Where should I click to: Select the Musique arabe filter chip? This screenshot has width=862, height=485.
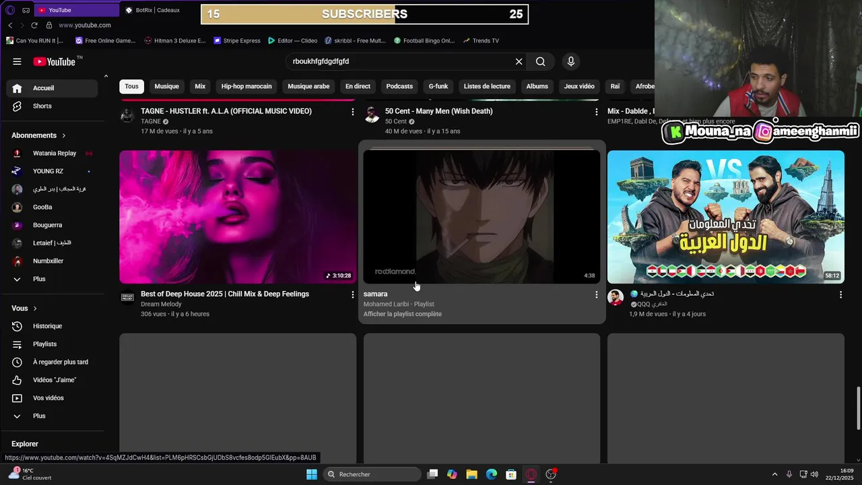(308, 86)
